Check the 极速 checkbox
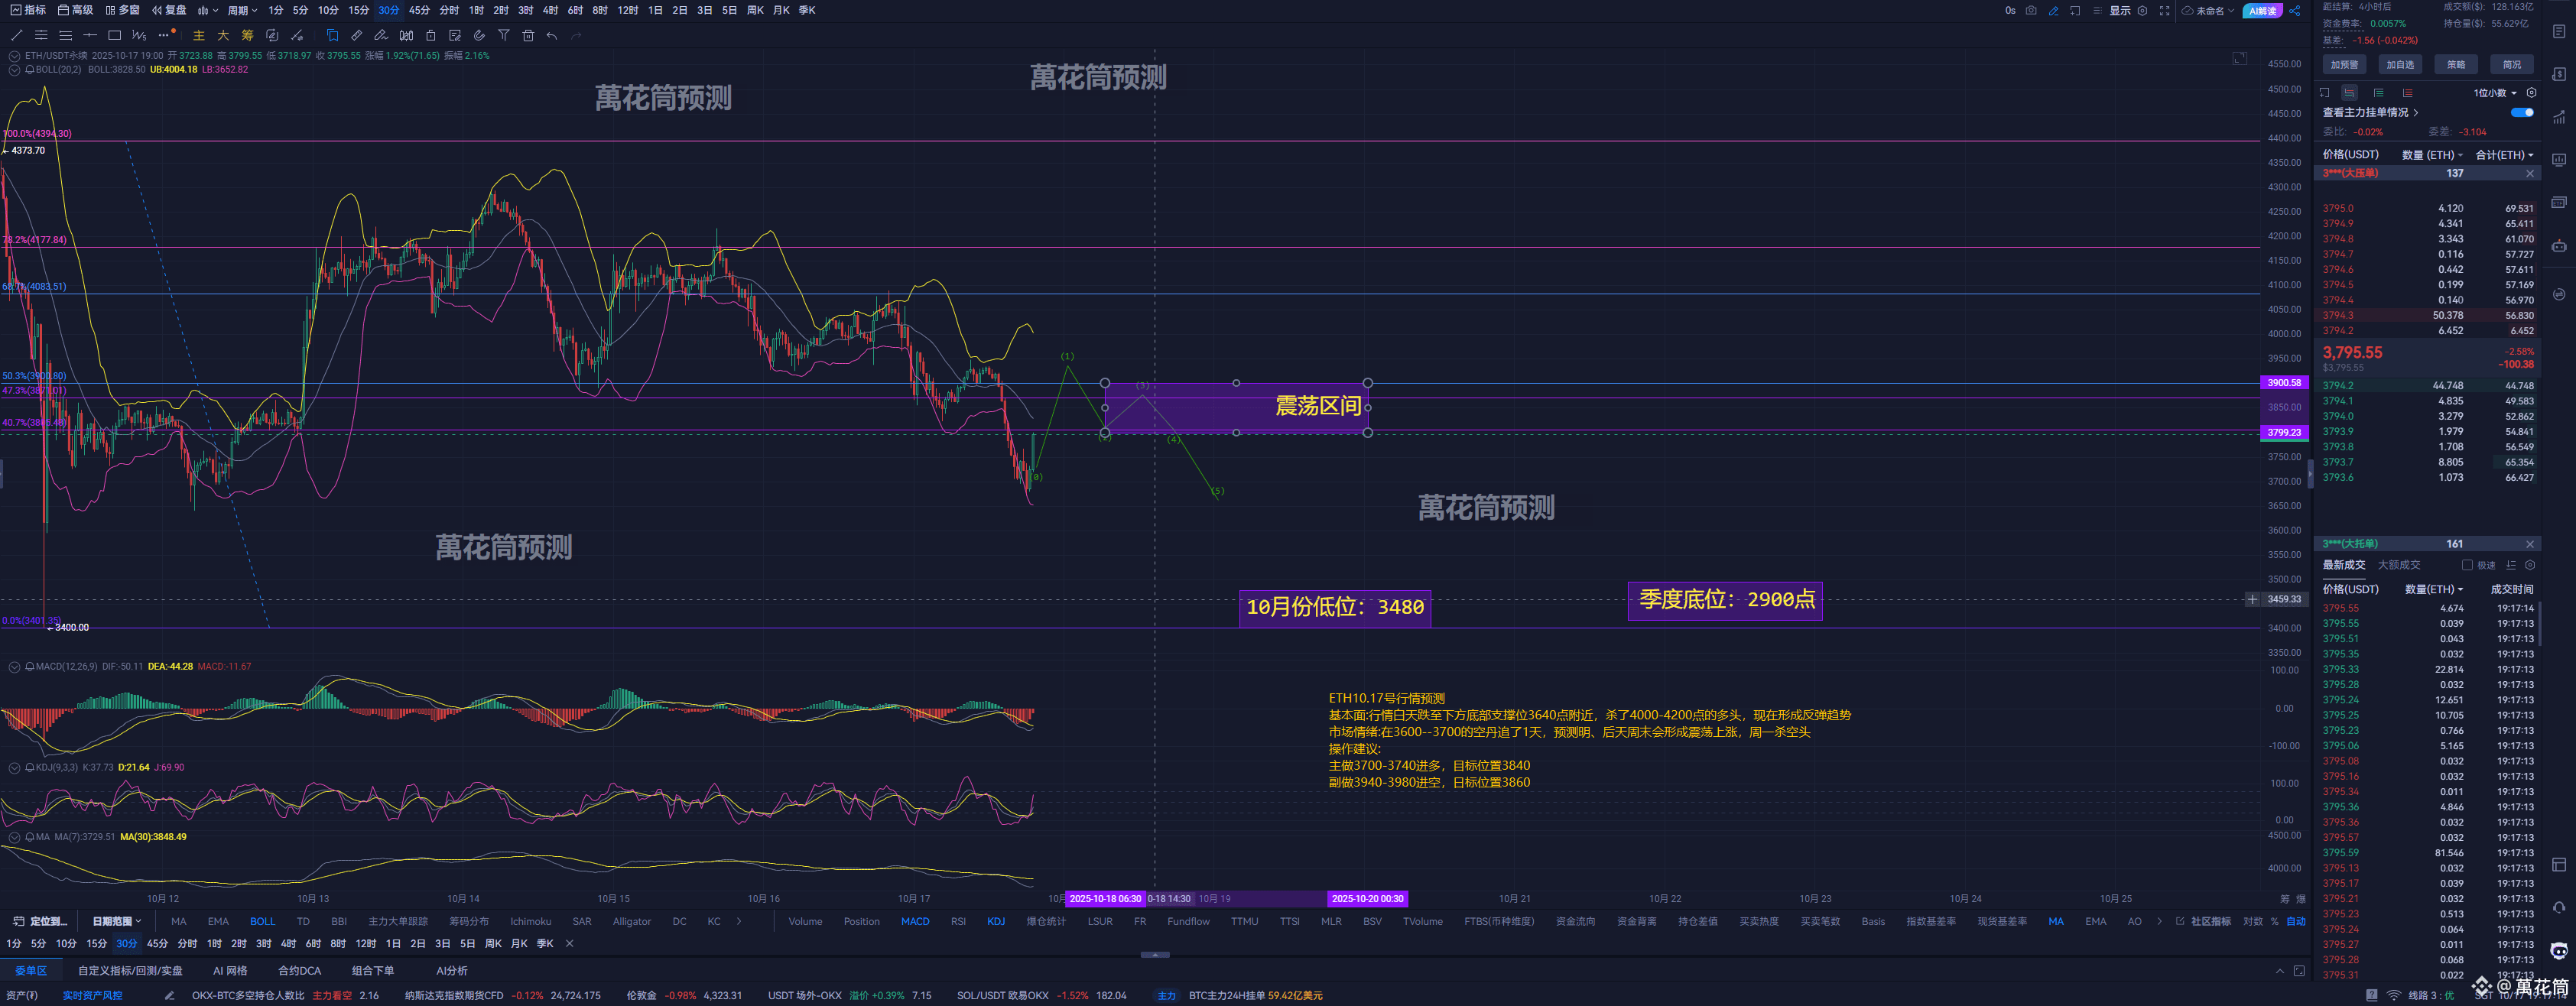 2467,565
